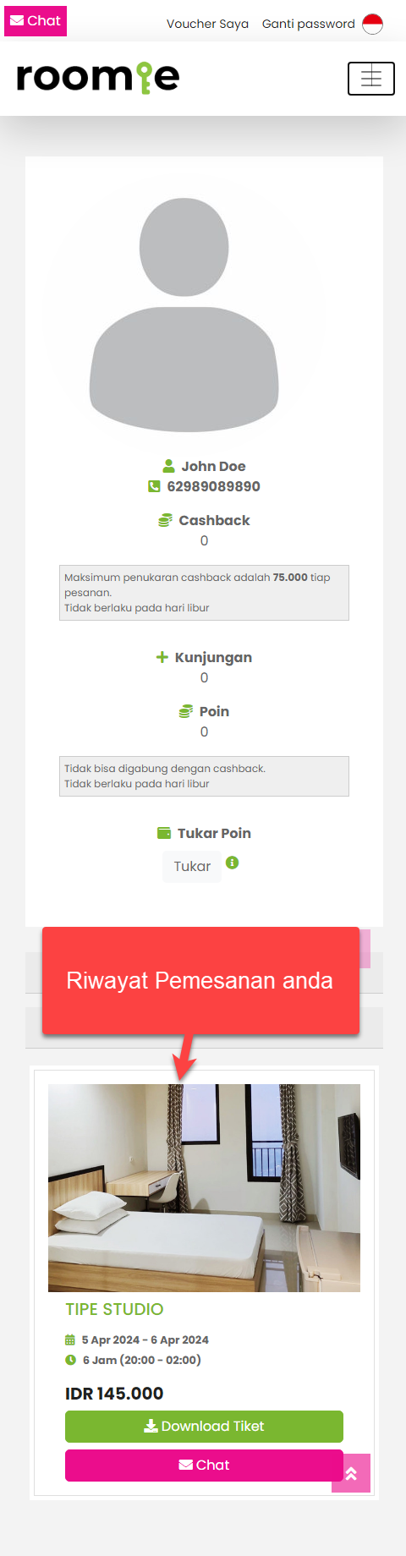Click the Indonesian flag language icon
Image resolution: width=406 pixels, height=1556 pixels.
pos(373,24)
